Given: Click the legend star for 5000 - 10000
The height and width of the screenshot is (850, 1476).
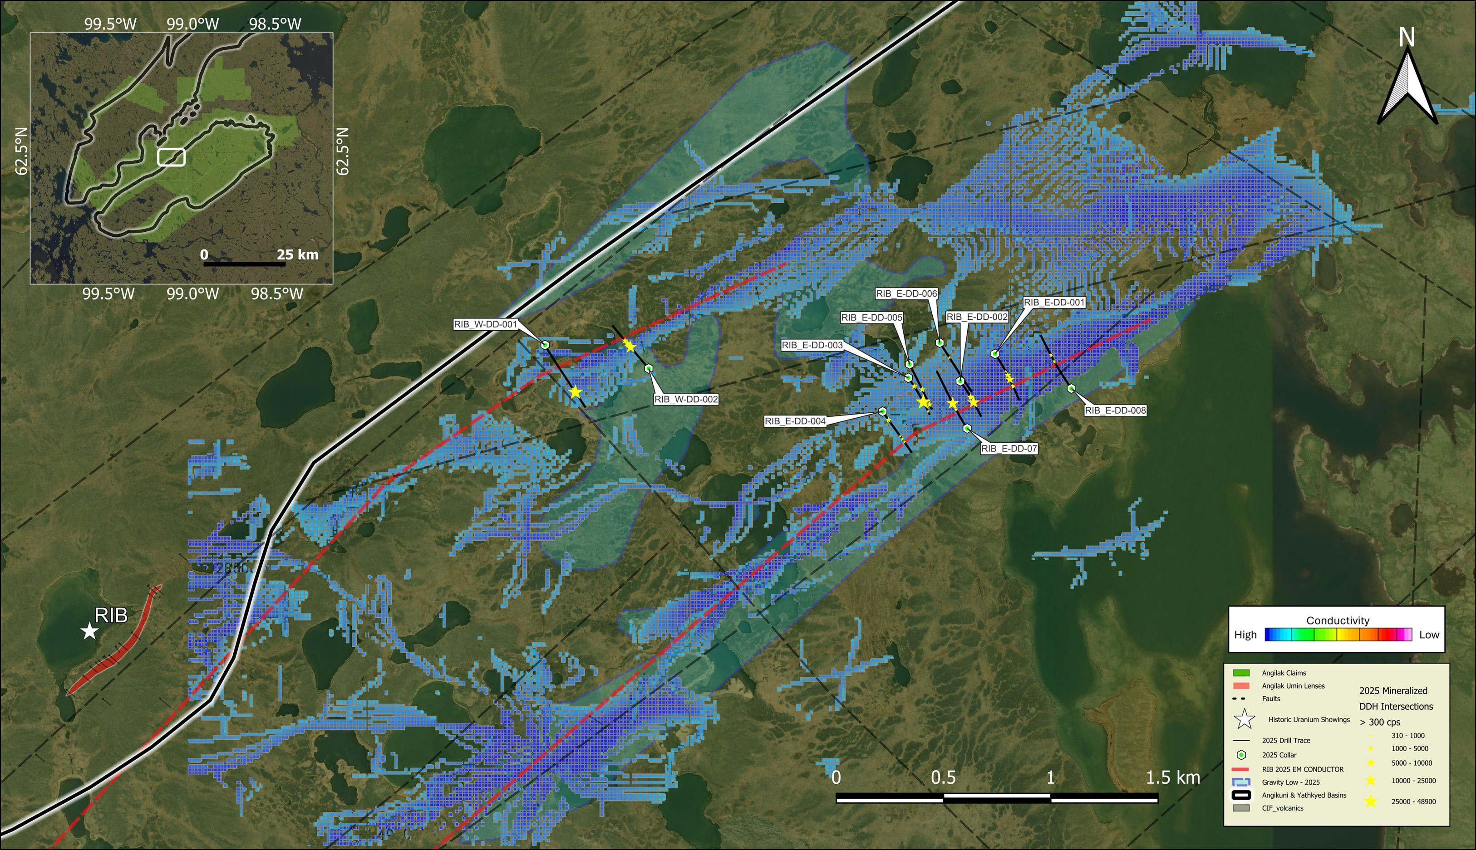Looking at the screenshot, I should [1371, 763].
